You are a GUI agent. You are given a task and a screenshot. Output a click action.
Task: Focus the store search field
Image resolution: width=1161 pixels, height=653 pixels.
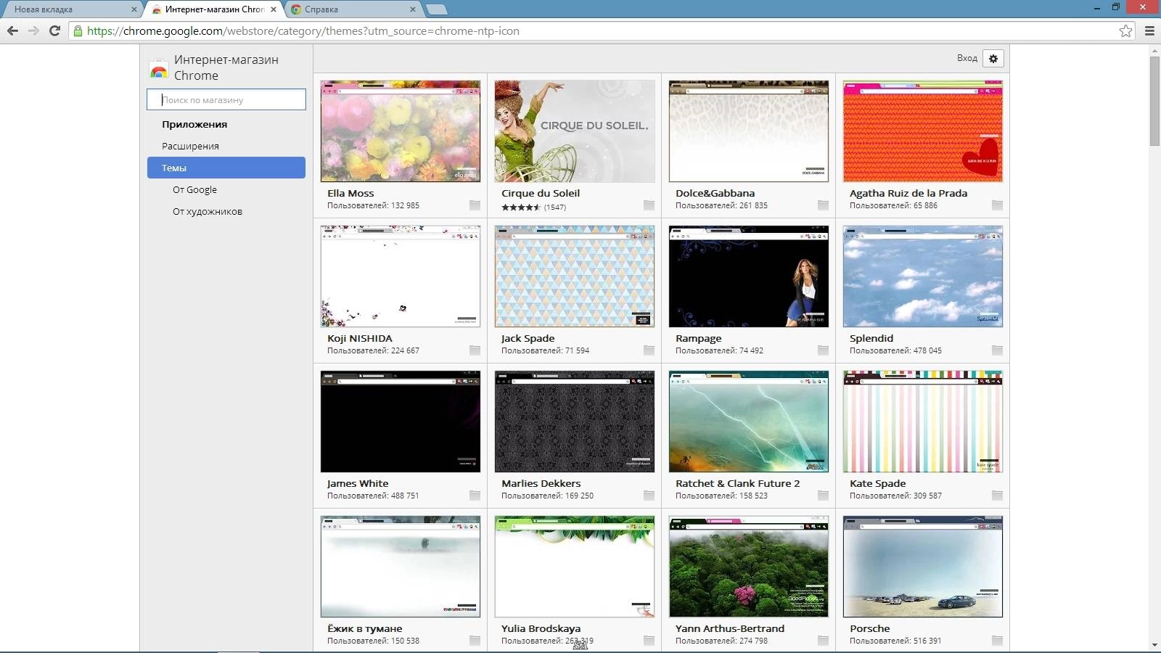coord(226,99)
